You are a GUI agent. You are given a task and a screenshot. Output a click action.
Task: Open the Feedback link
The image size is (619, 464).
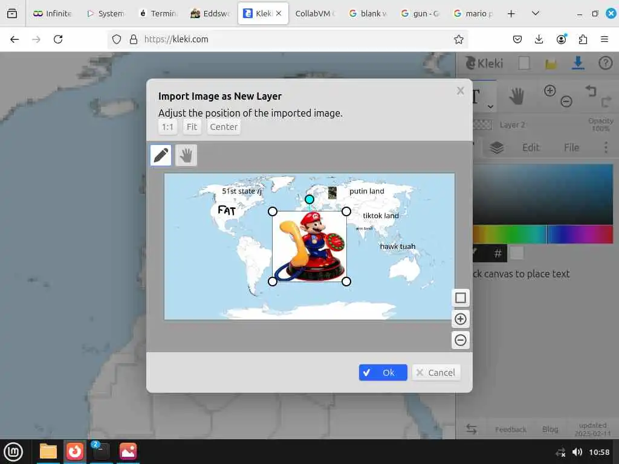[x=510, y=430]
